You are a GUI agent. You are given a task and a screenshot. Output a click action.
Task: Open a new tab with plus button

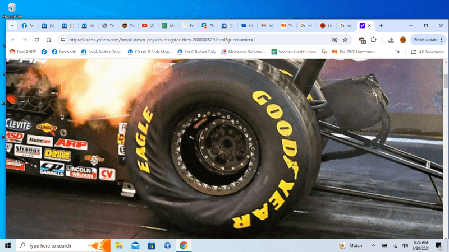point(381,26)
